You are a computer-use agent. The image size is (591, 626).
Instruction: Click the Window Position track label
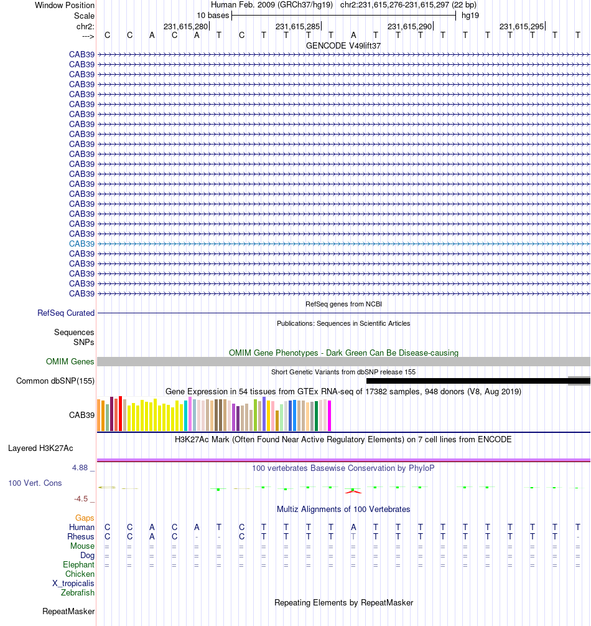[65, 5]
